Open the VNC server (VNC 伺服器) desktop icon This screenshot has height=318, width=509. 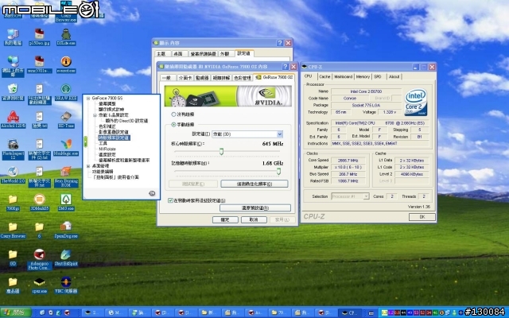tap(66, 285)
